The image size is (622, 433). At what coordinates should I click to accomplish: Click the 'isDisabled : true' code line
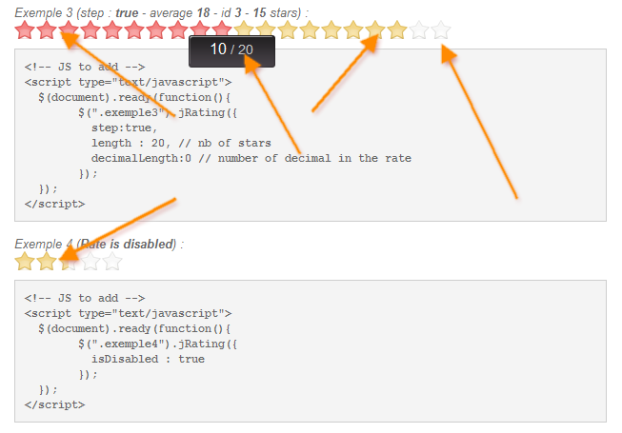tap(148, 359)
